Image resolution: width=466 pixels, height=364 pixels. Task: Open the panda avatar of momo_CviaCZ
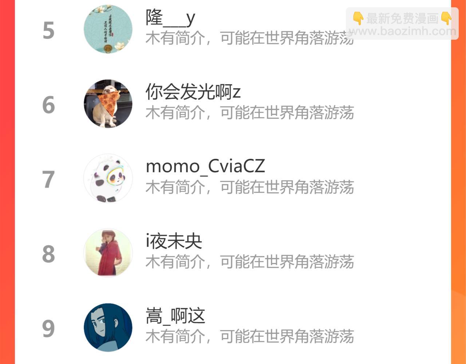[108, 178]
